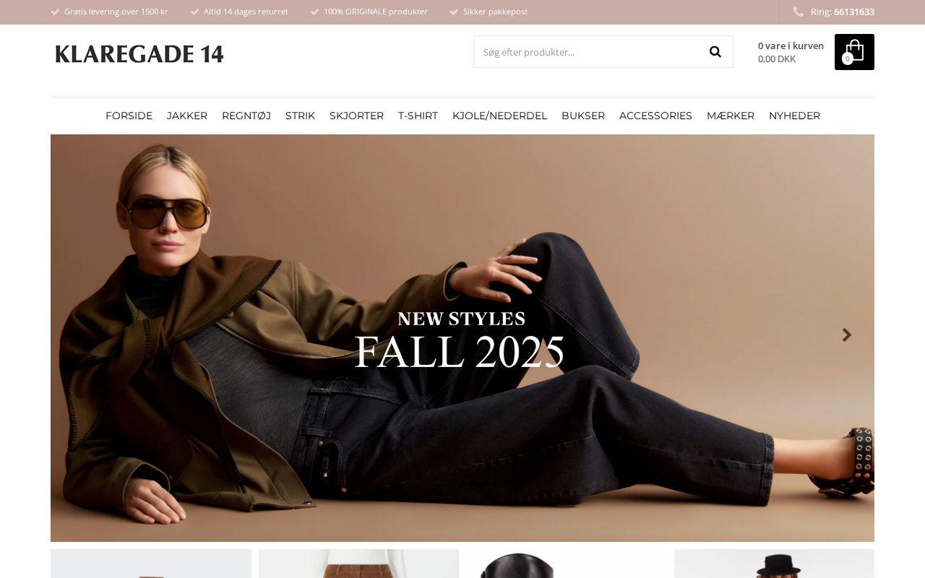Screen dimensions: 925x578
Task: Call phone number 66131633 link
Action: (854, 12)
